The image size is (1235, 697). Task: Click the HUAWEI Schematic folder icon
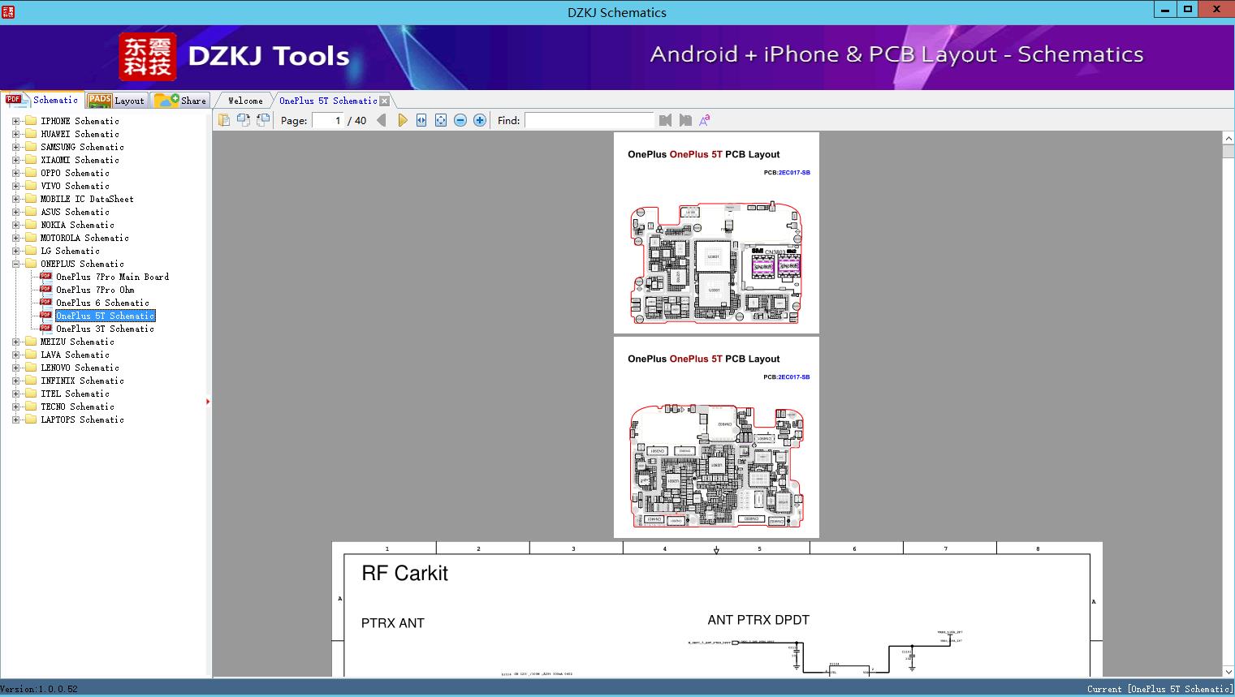pyautogui.click(x=31, y=134)
